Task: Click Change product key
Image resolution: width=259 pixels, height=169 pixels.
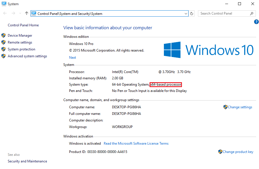Action: [x=238, y=152]
